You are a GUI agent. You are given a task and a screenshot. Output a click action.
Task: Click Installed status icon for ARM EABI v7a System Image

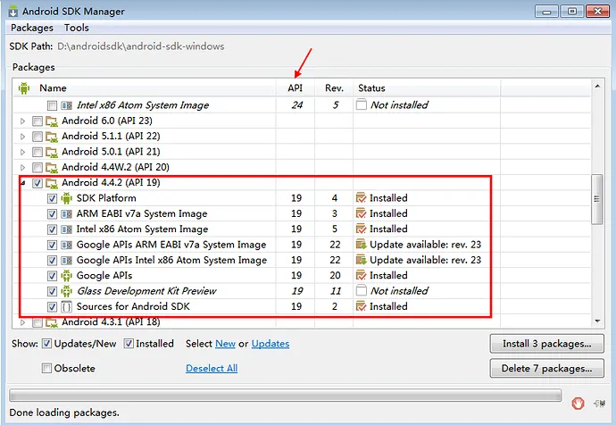pos(361,213)
